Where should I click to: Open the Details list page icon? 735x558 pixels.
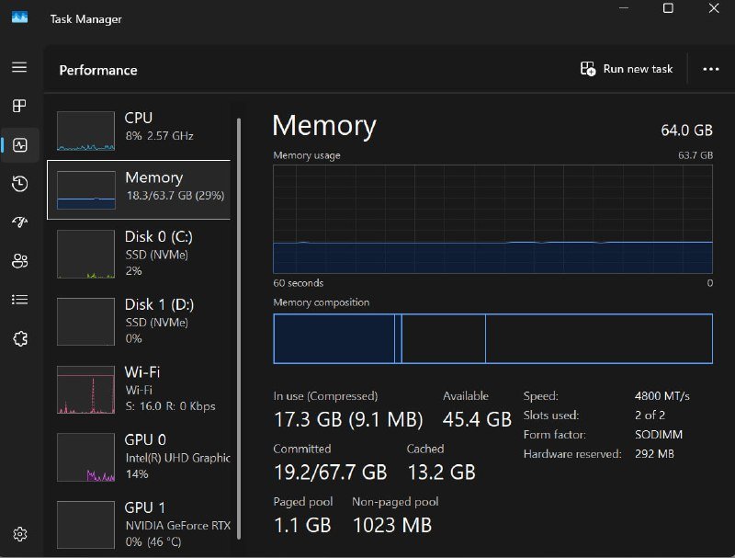coord(19,300)
